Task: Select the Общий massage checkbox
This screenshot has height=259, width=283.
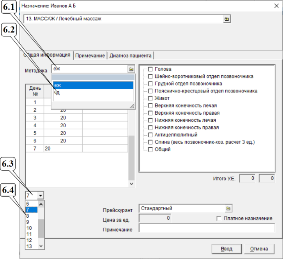Action: coord(150,149)
